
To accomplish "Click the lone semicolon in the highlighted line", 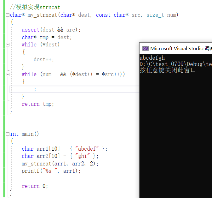I will 35,89.
